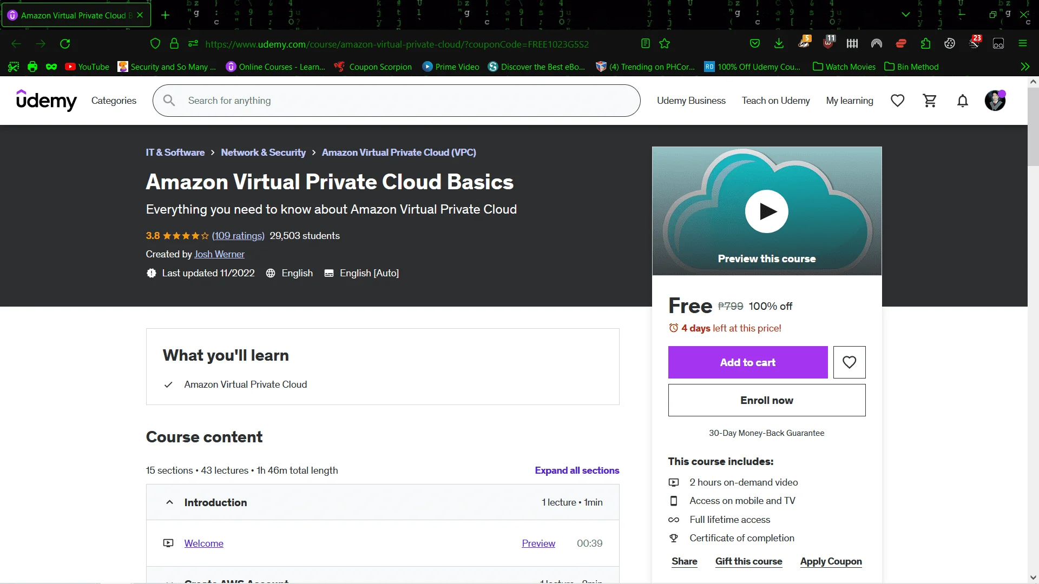1039x584 pixels.
Task: Open the Discover the Best eBooks bookmark
Action: point(537,67)
